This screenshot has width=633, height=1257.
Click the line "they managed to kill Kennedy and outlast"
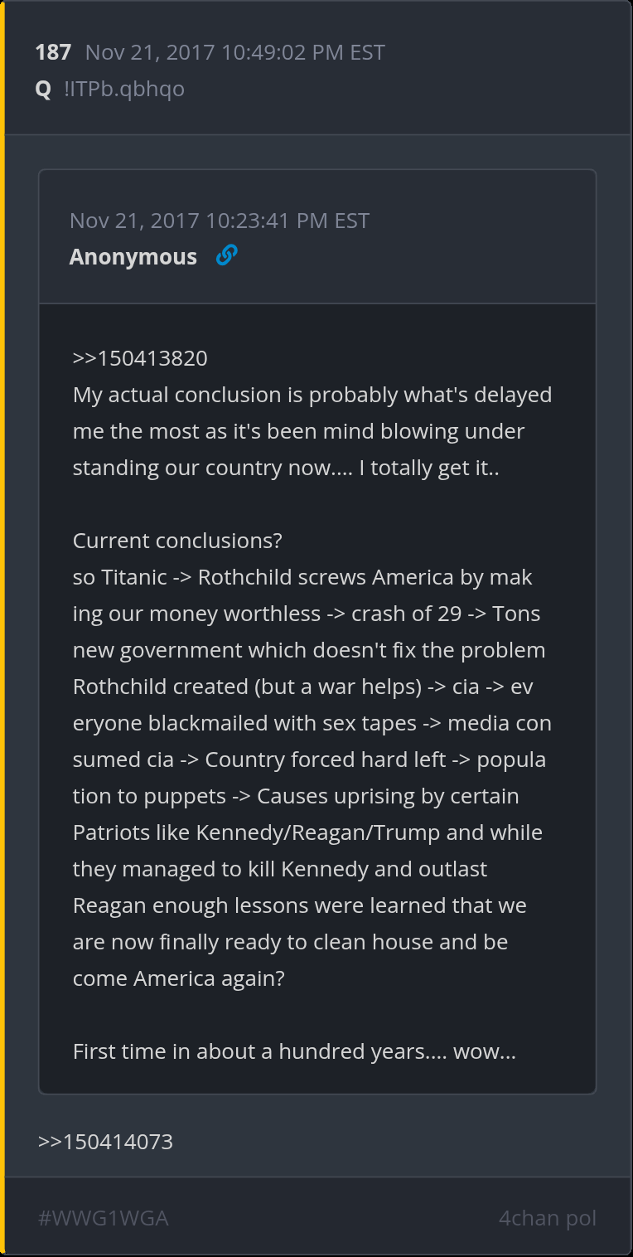click(x=280, y=869)
